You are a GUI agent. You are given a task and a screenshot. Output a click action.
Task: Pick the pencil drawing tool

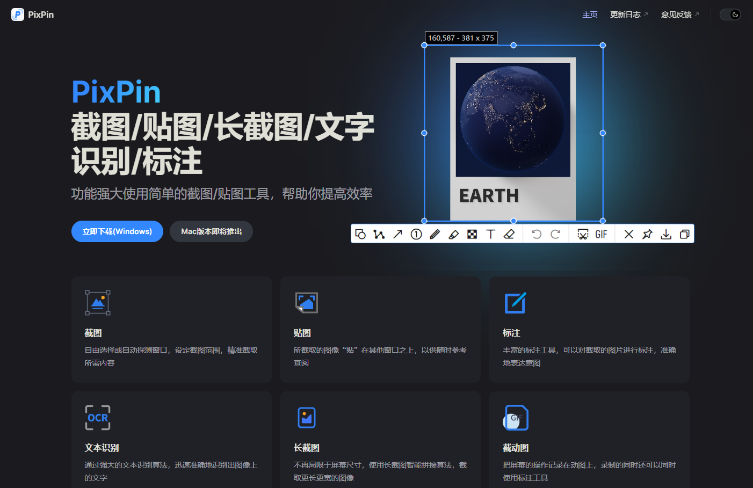(x=435, y=234)
